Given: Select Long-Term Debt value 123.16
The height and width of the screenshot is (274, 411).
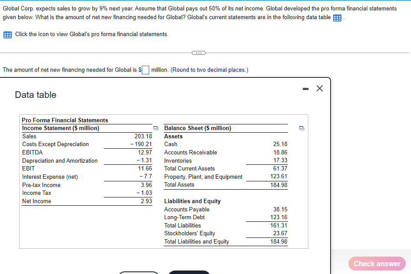Looking at the screenshot, I should coord(279,217).
